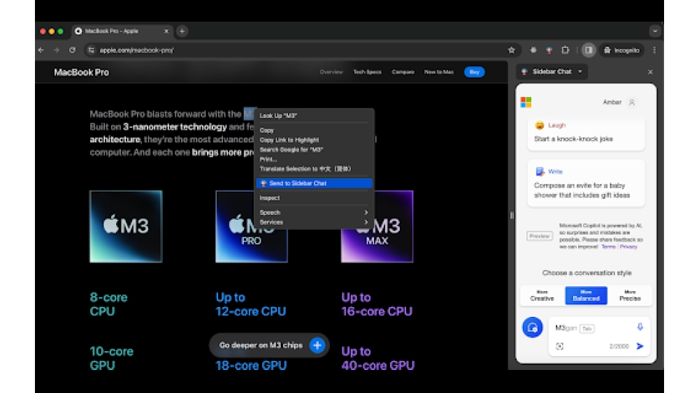Image resolution: width=699 pixels, height=393 pixels.
Task: Select the More Balanced conversation style
Action: 586,295
